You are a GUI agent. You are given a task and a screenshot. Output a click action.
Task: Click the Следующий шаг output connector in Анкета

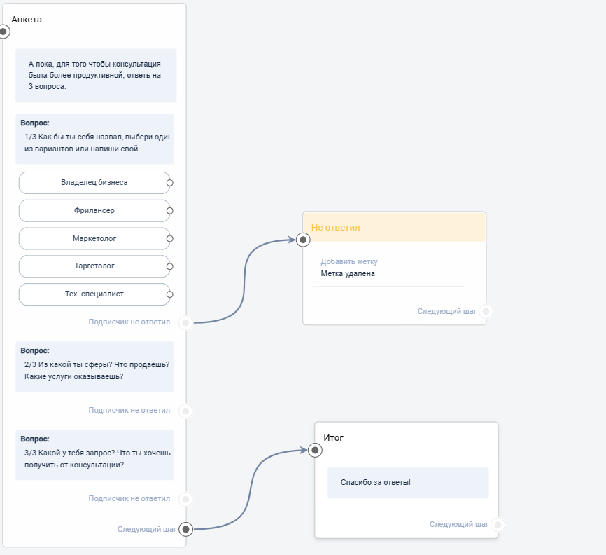[x=185, y=529]
